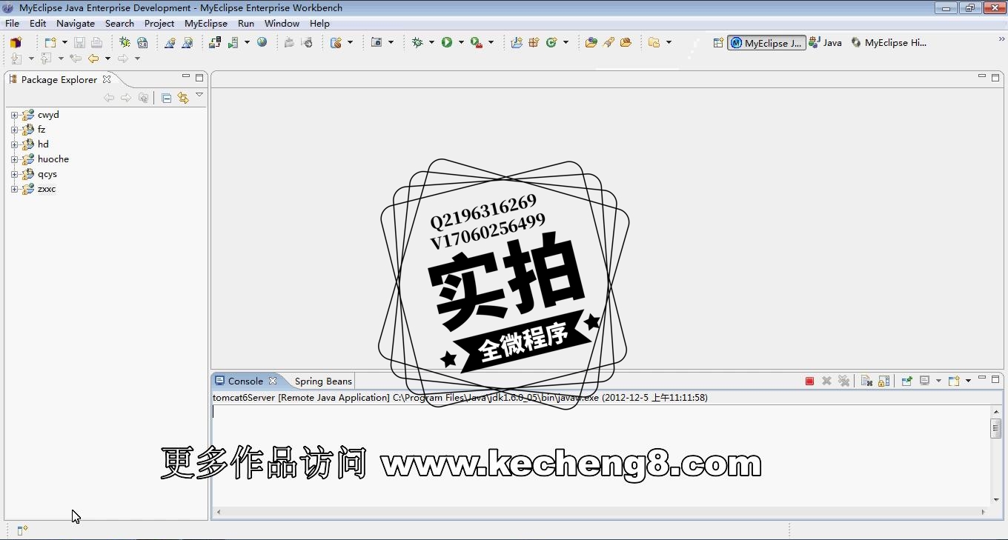
Task: Open the Run icon dropdown arrow
Action: pyautogui.click(x=461, y=42)
